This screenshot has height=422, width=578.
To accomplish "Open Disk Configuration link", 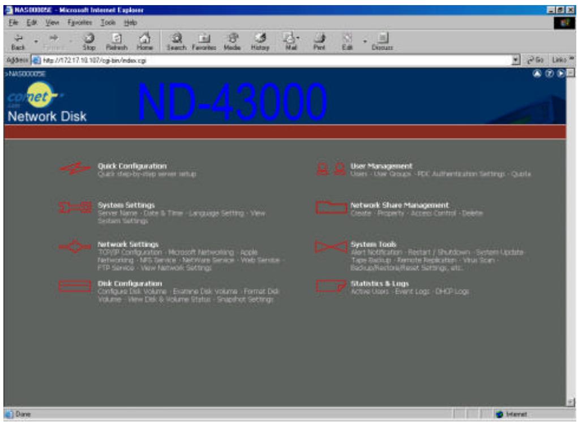I will point(130,283).
